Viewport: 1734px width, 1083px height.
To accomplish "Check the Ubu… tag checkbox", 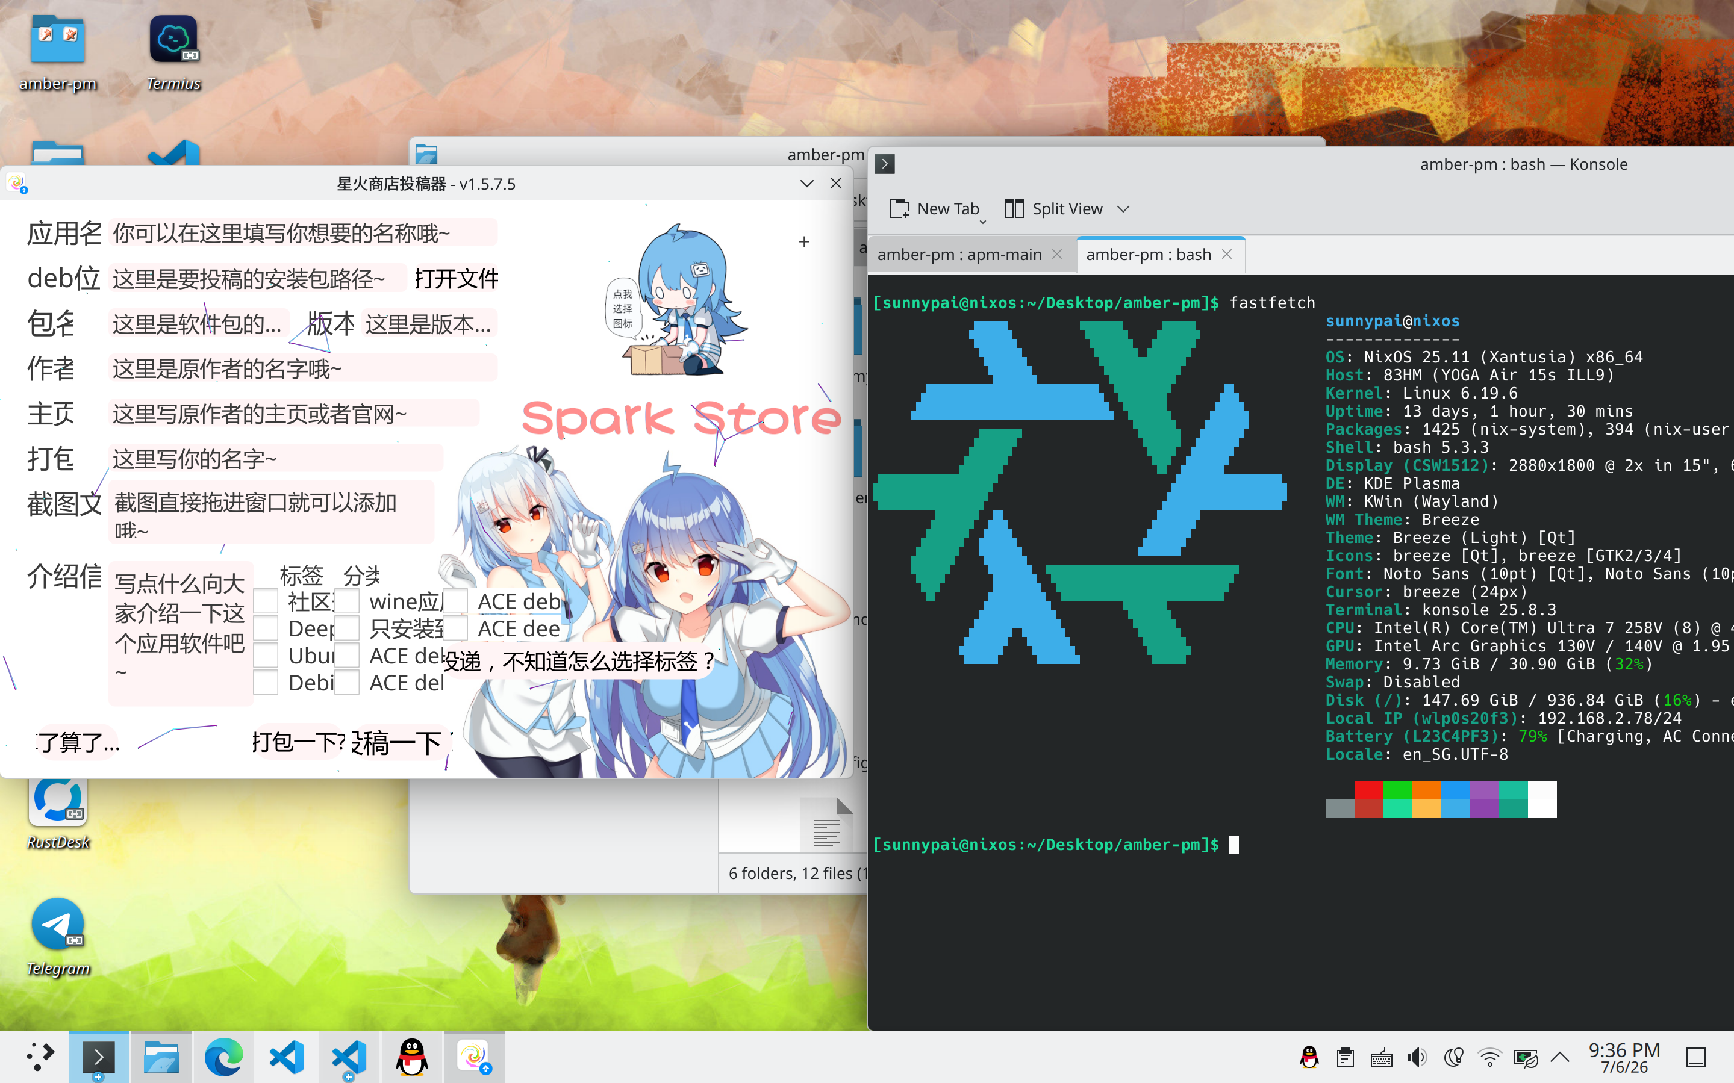I will (265, 656).
